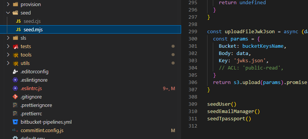Click the provision folder icon
This screenshot has height=139, width=308.
[15, 4]
